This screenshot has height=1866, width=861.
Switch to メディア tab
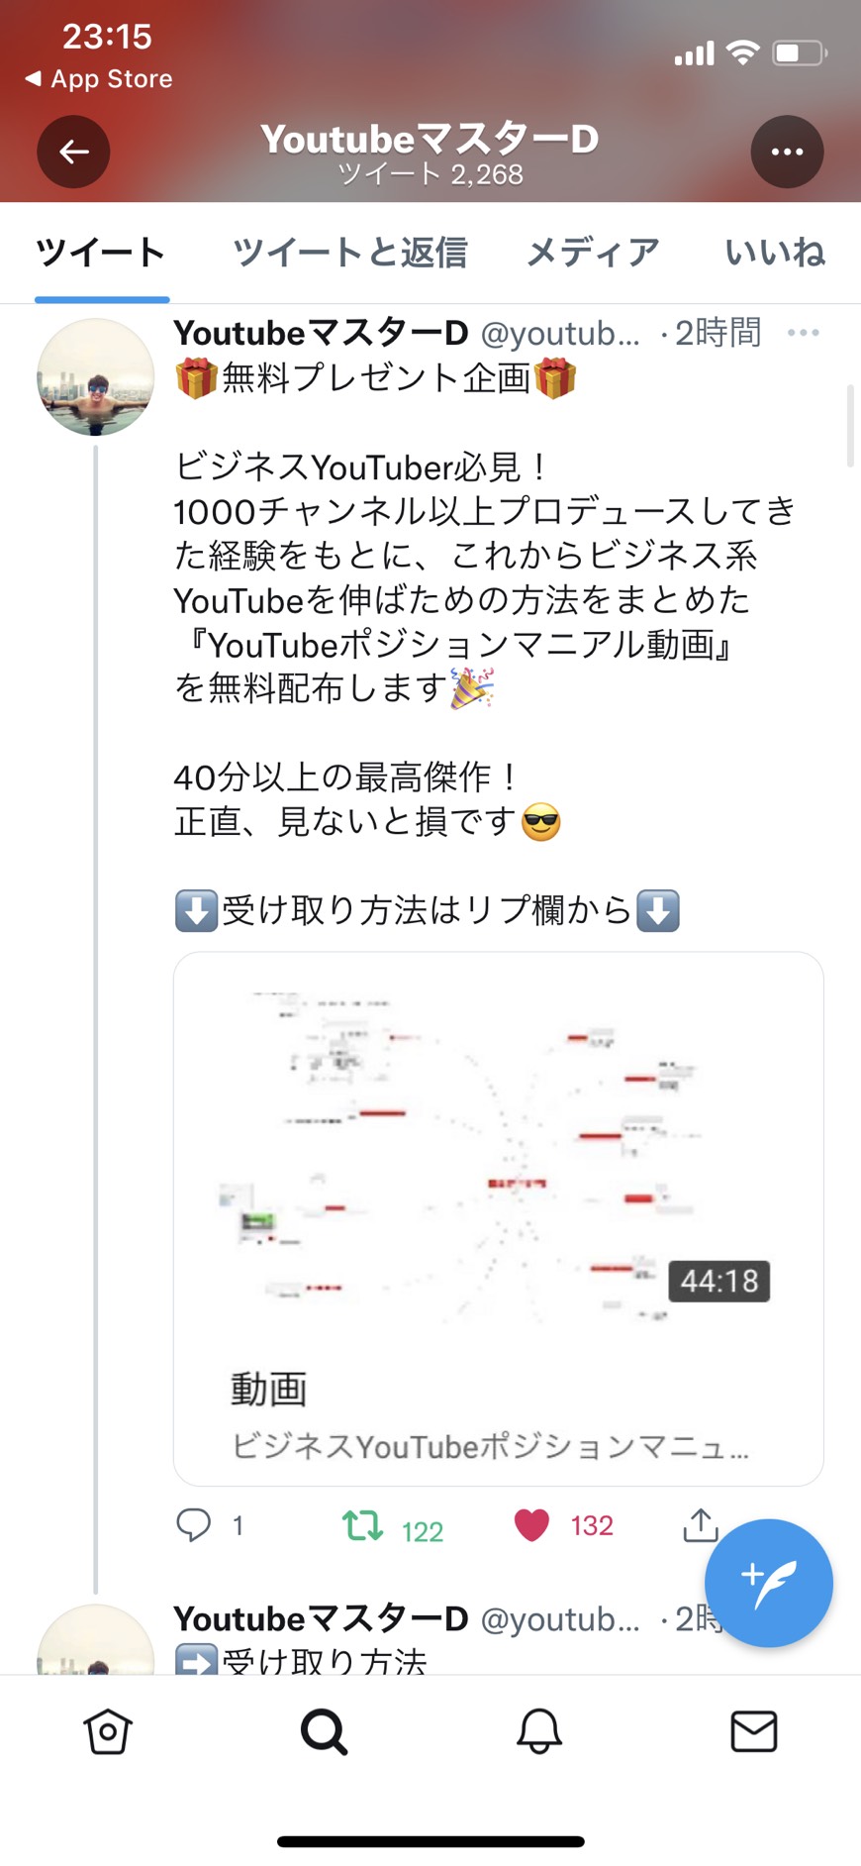[x=592, y=253]
